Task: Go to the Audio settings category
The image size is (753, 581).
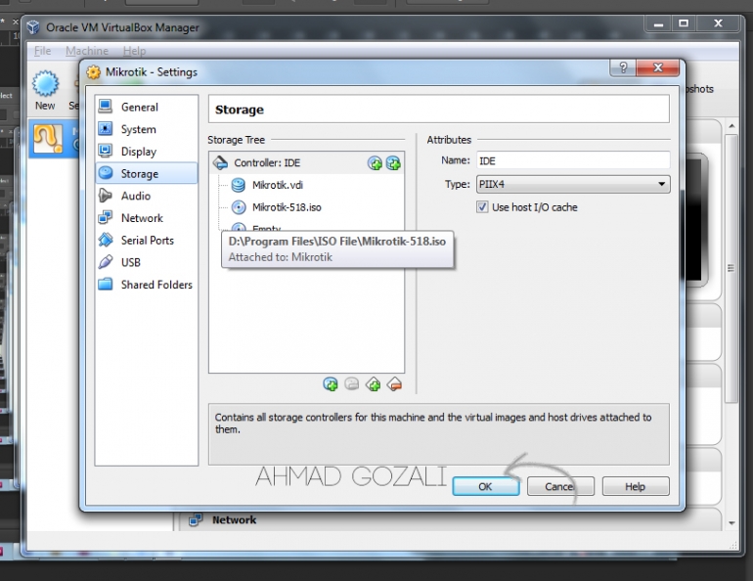Action: [135, 196]
